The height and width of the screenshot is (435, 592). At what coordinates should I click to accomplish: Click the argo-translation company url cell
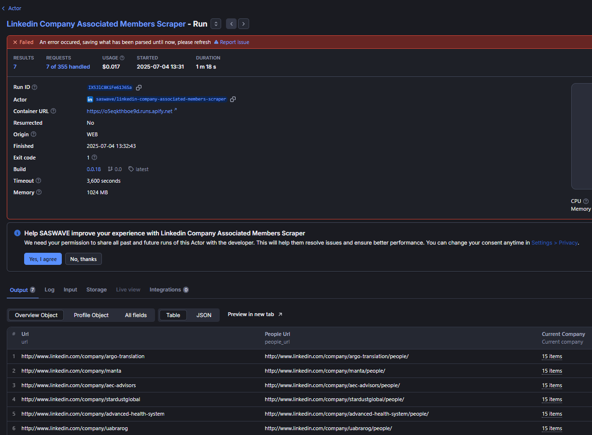click(83, 356)
